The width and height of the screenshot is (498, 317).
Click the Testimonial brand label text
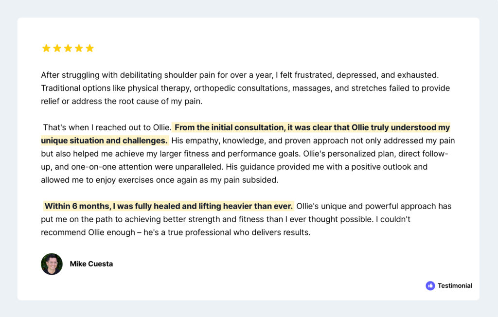click(455, 286)
